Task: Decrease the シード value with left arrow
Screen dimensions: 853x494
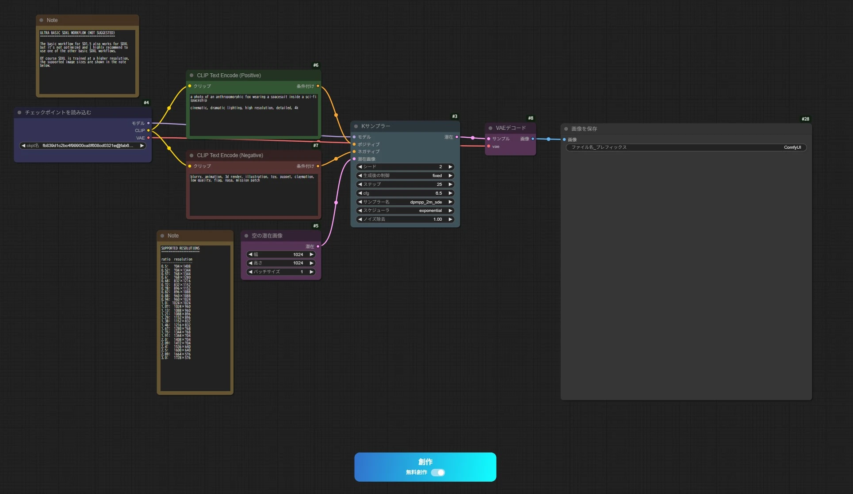Action: coord(360,167)
